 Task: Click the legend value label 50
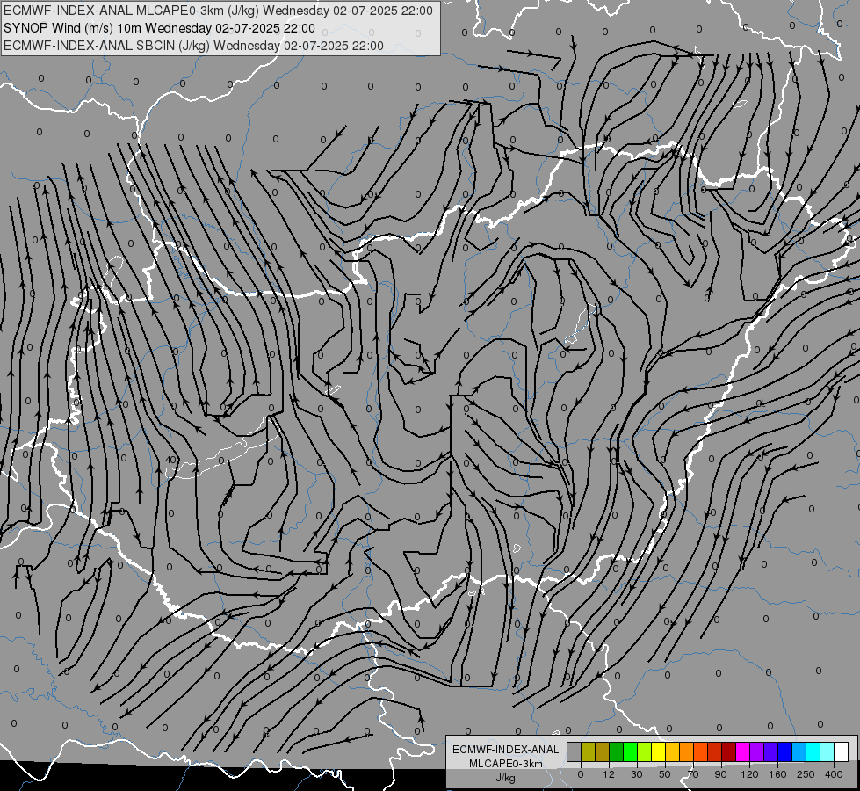click(x=665, y=774)
